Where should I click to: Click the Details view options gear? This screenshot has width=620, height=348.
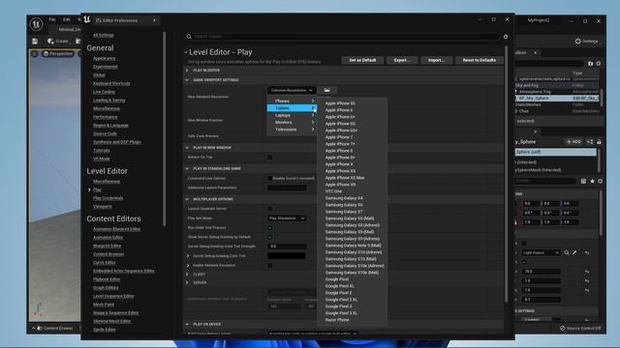click(x=600, y=181)
